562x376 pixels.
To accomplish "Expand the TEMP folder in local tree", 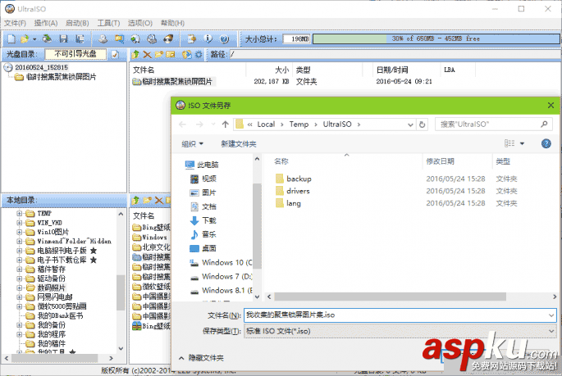I will pos(20,214).
